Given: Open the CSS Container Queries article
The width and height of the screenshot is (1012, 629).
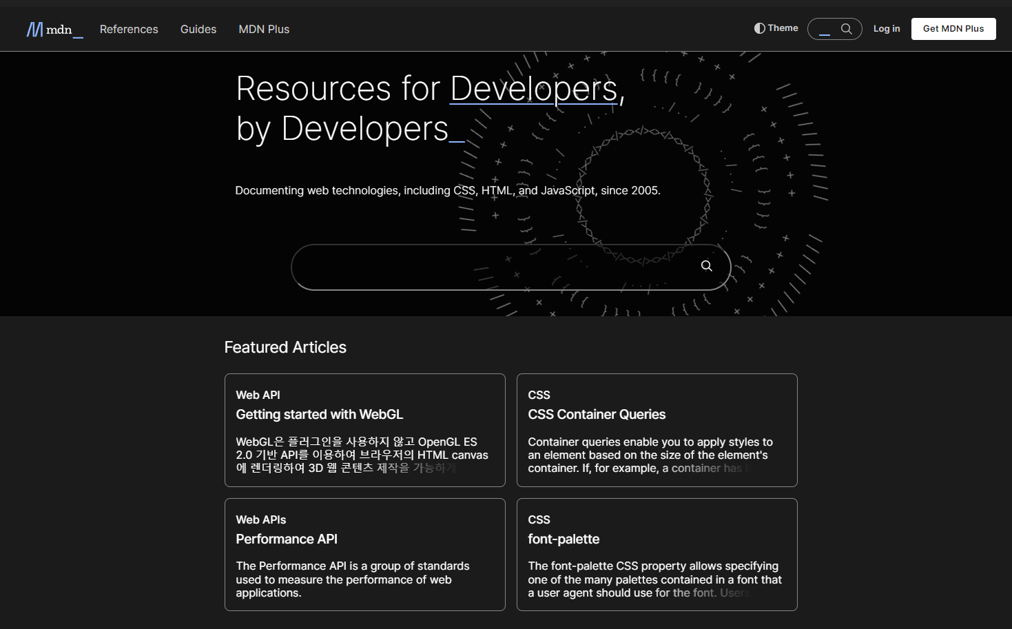Looking at the screenshot, I should coord(597,414).
